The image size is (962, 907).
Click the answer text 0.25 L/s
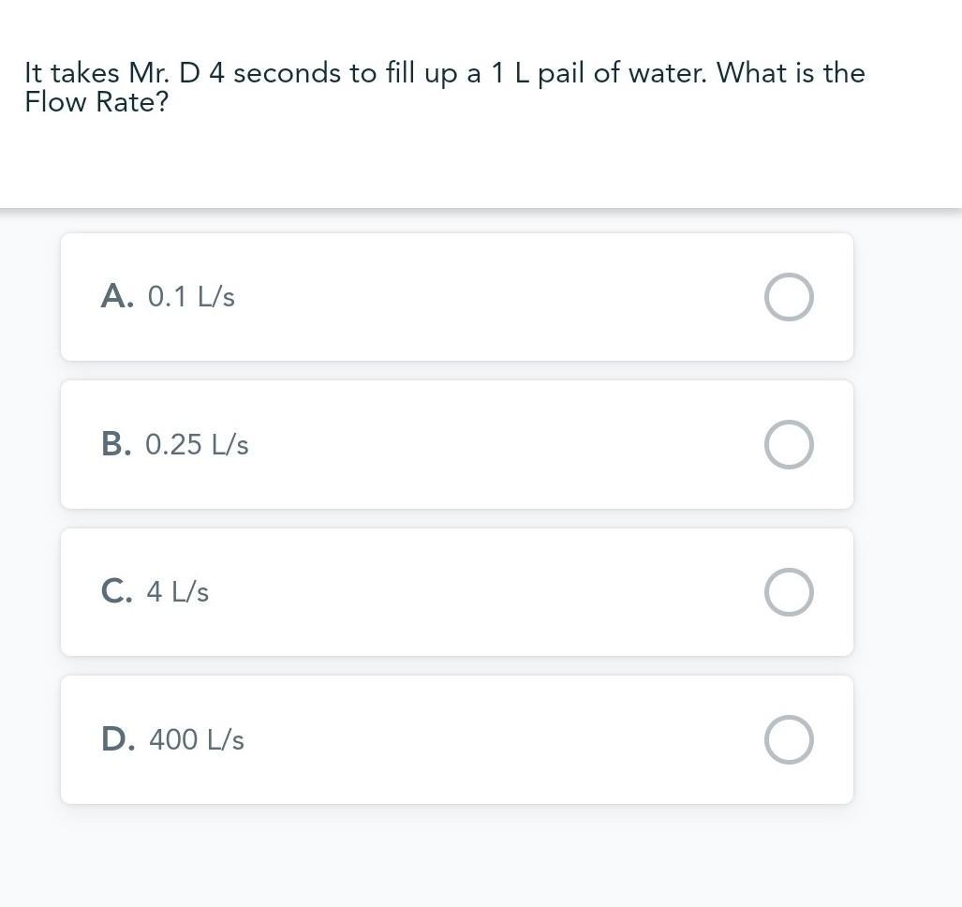click(x=197, y=444)
